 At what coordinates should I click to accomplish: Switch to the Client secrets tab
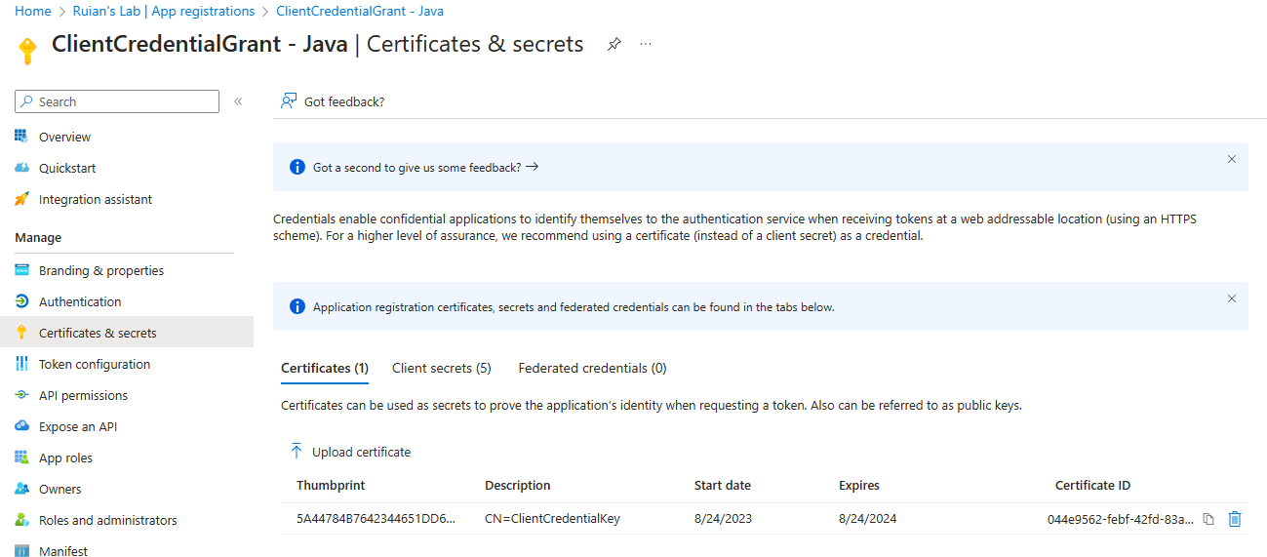[x=442, y=368]
